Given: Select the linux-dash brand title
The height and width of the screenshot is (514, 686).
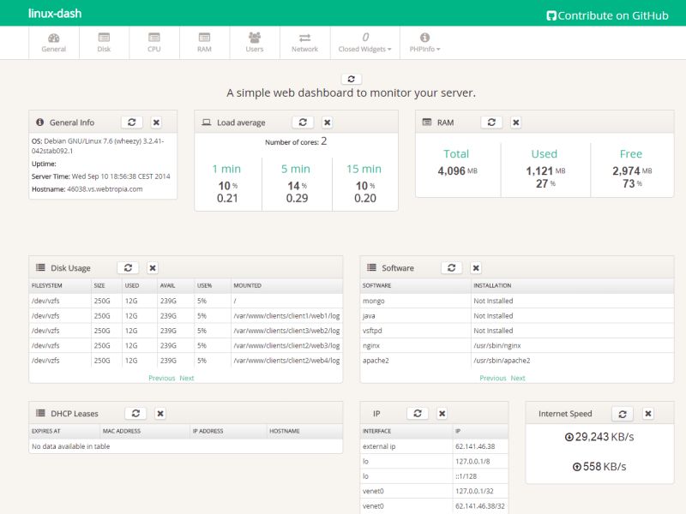Looking at the screenshot, I should 54,14.
